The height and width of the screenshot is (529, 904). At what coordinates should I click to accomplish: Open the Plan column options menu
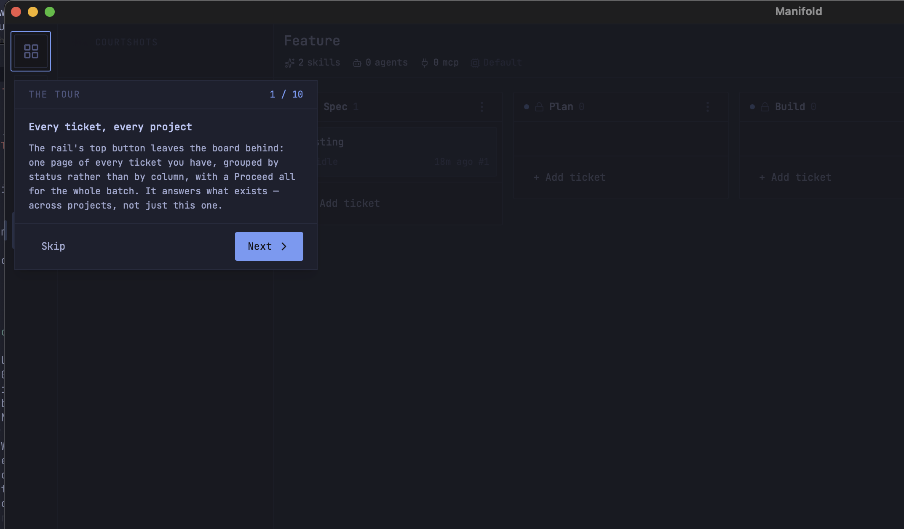708,107
